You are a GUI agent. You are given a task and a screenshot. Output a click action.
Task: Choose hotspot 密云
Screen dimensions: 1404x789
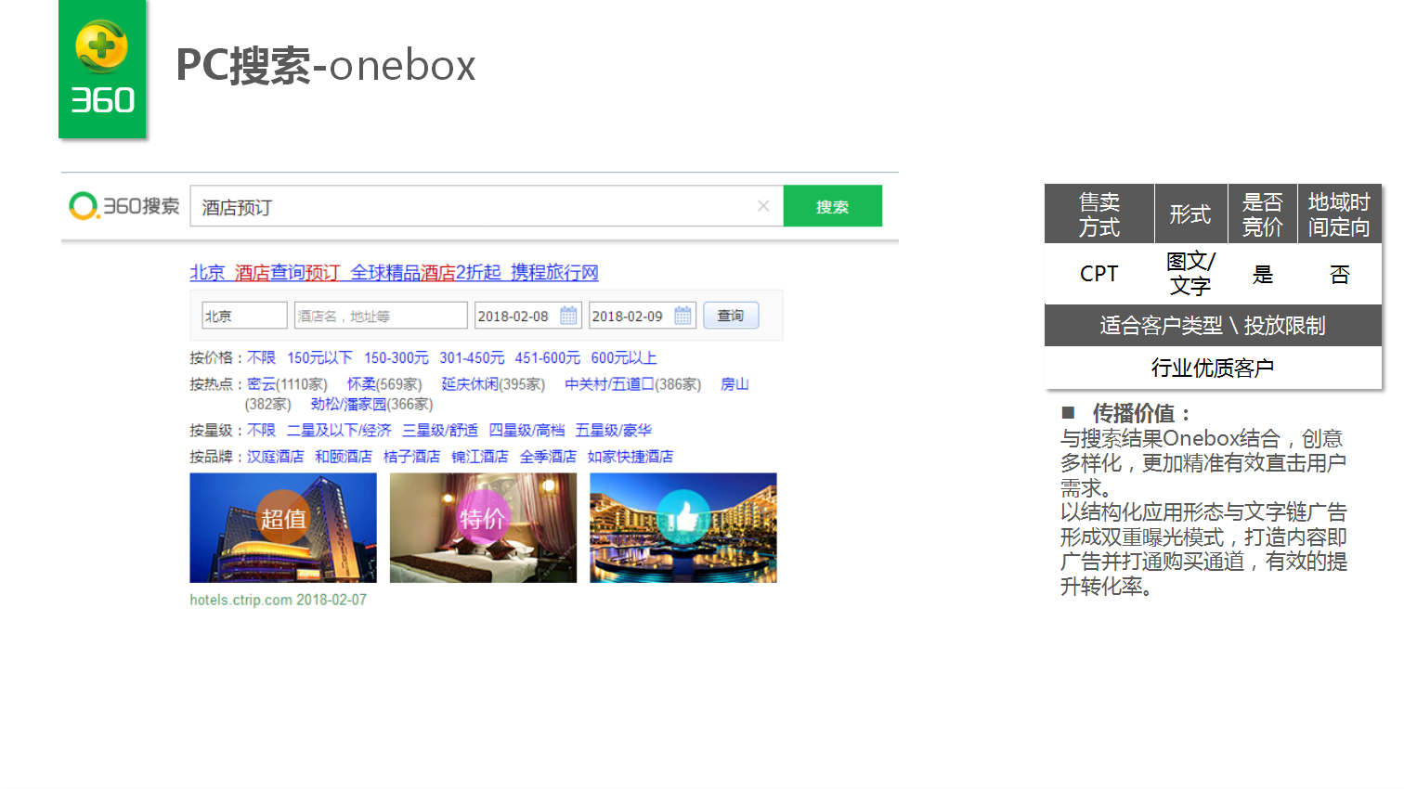(x=261, y=384)
